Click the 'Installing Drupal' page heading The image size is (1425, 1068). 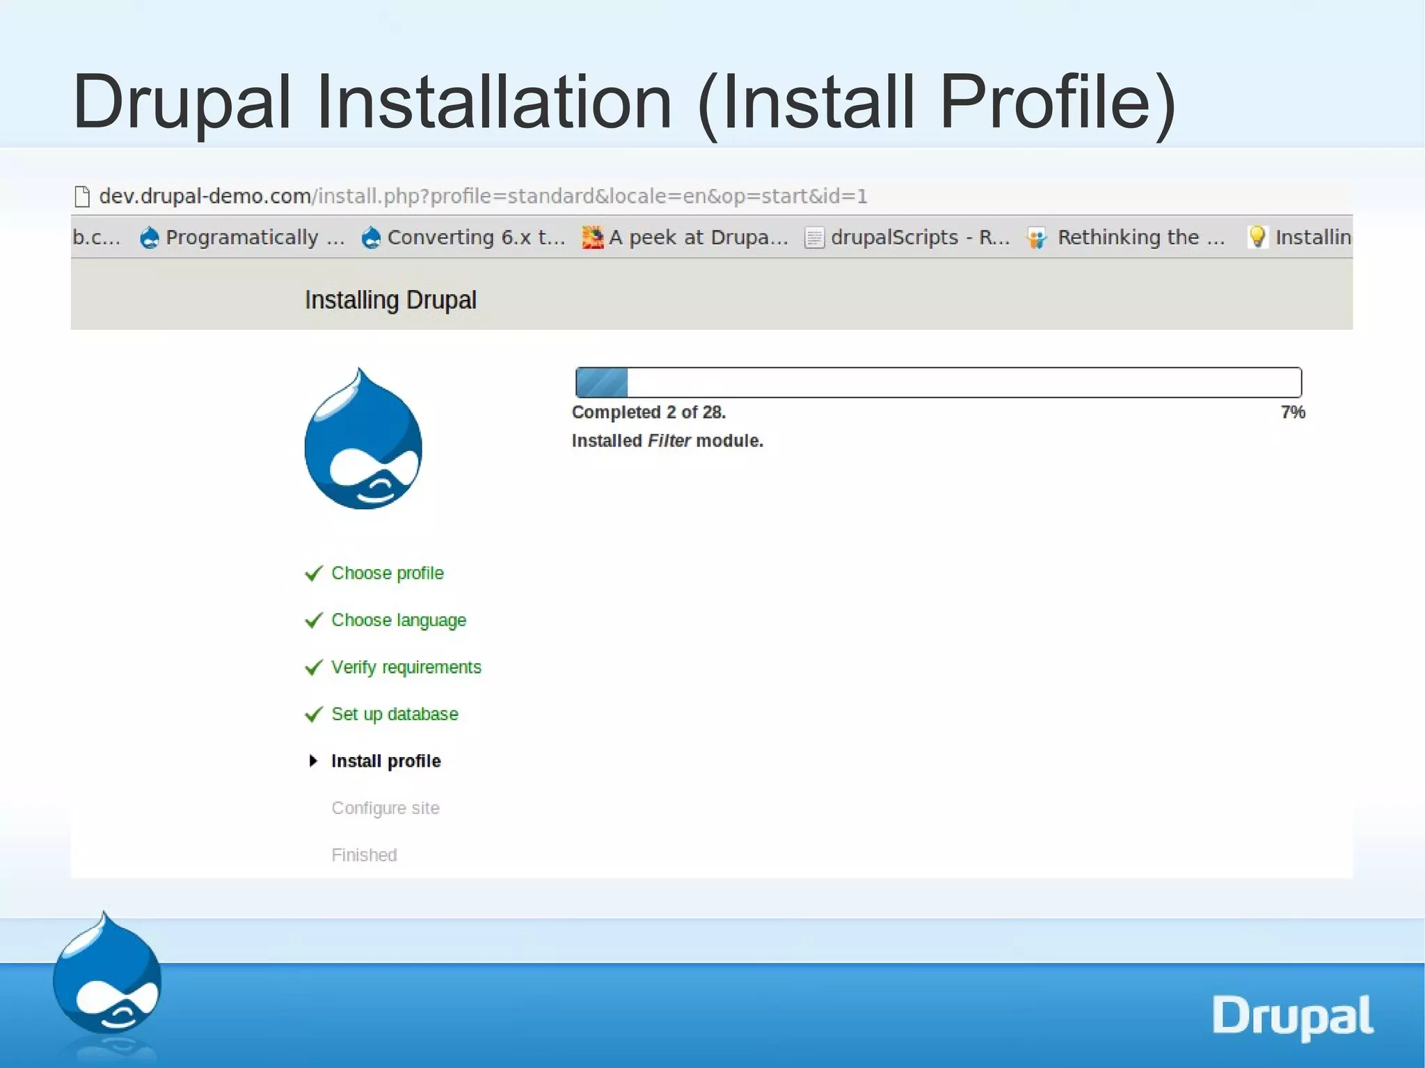coord(390,301)
